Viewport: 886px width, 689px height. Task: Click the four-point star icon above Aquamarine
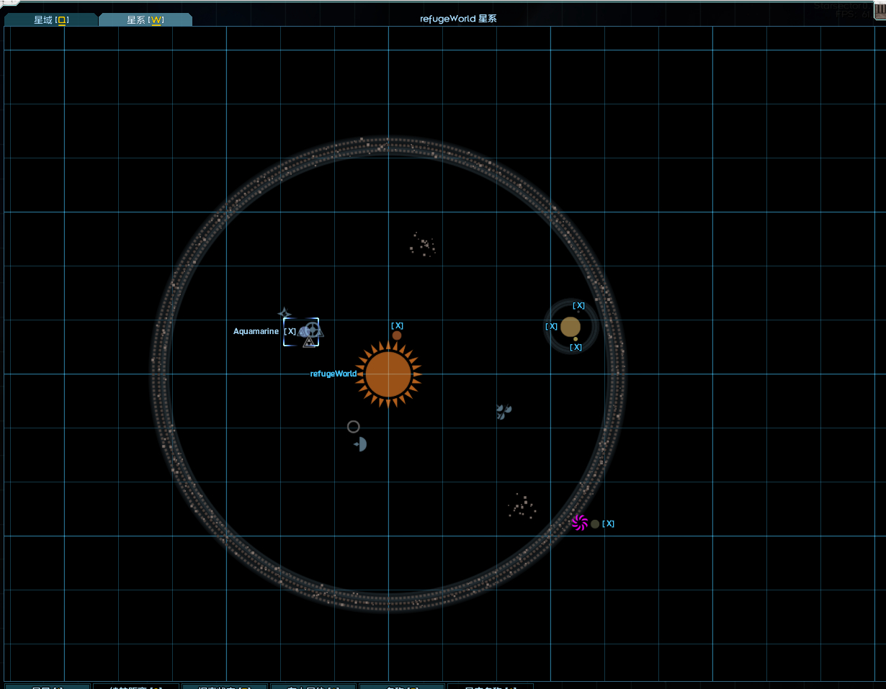[x=285, y=313]
